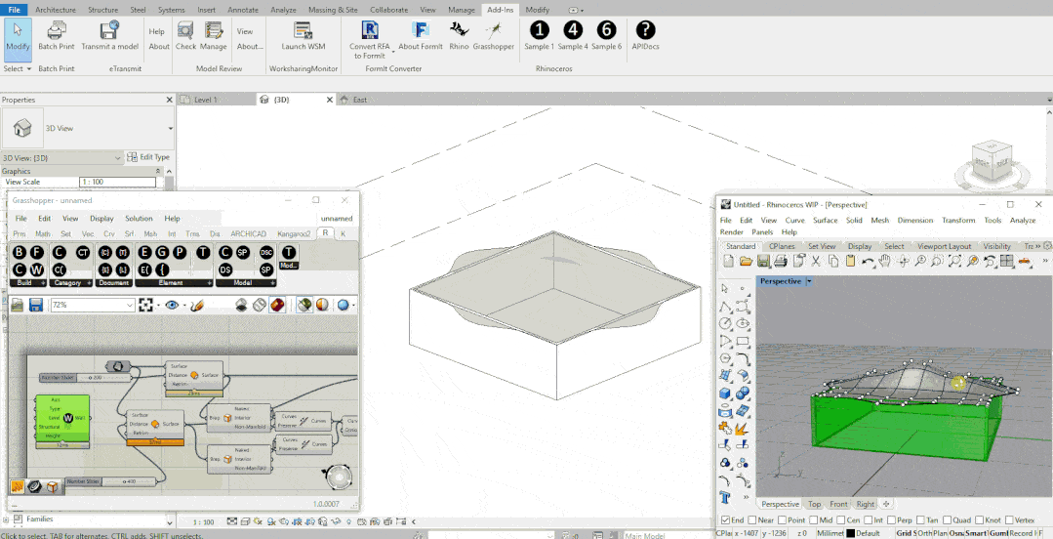This screenshot has height=539, width=1053.
Task: Click the Rhino Print icon
Action: (x=781, y=262)
